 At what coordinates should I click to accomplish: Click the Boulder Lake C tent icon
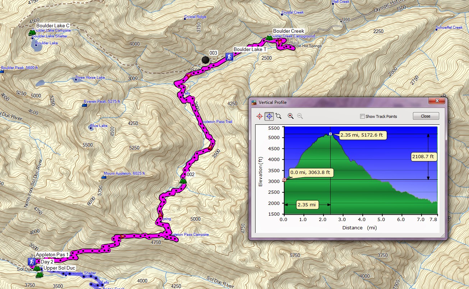[32, 33]
